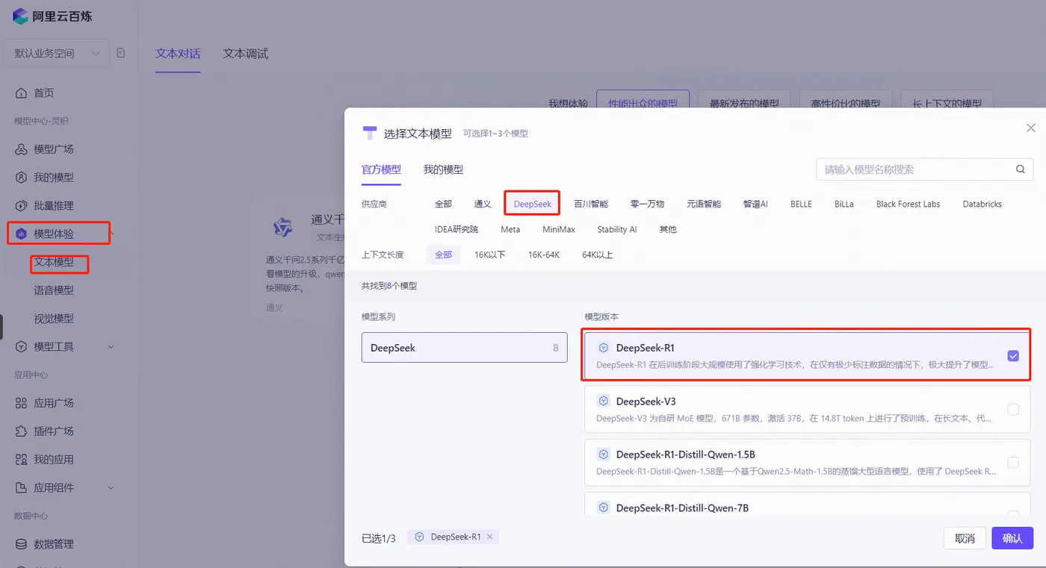The width and height of the screenshot is (1046, 568).
Task: Click the 取消 button
Action: [x=965, y=538]
